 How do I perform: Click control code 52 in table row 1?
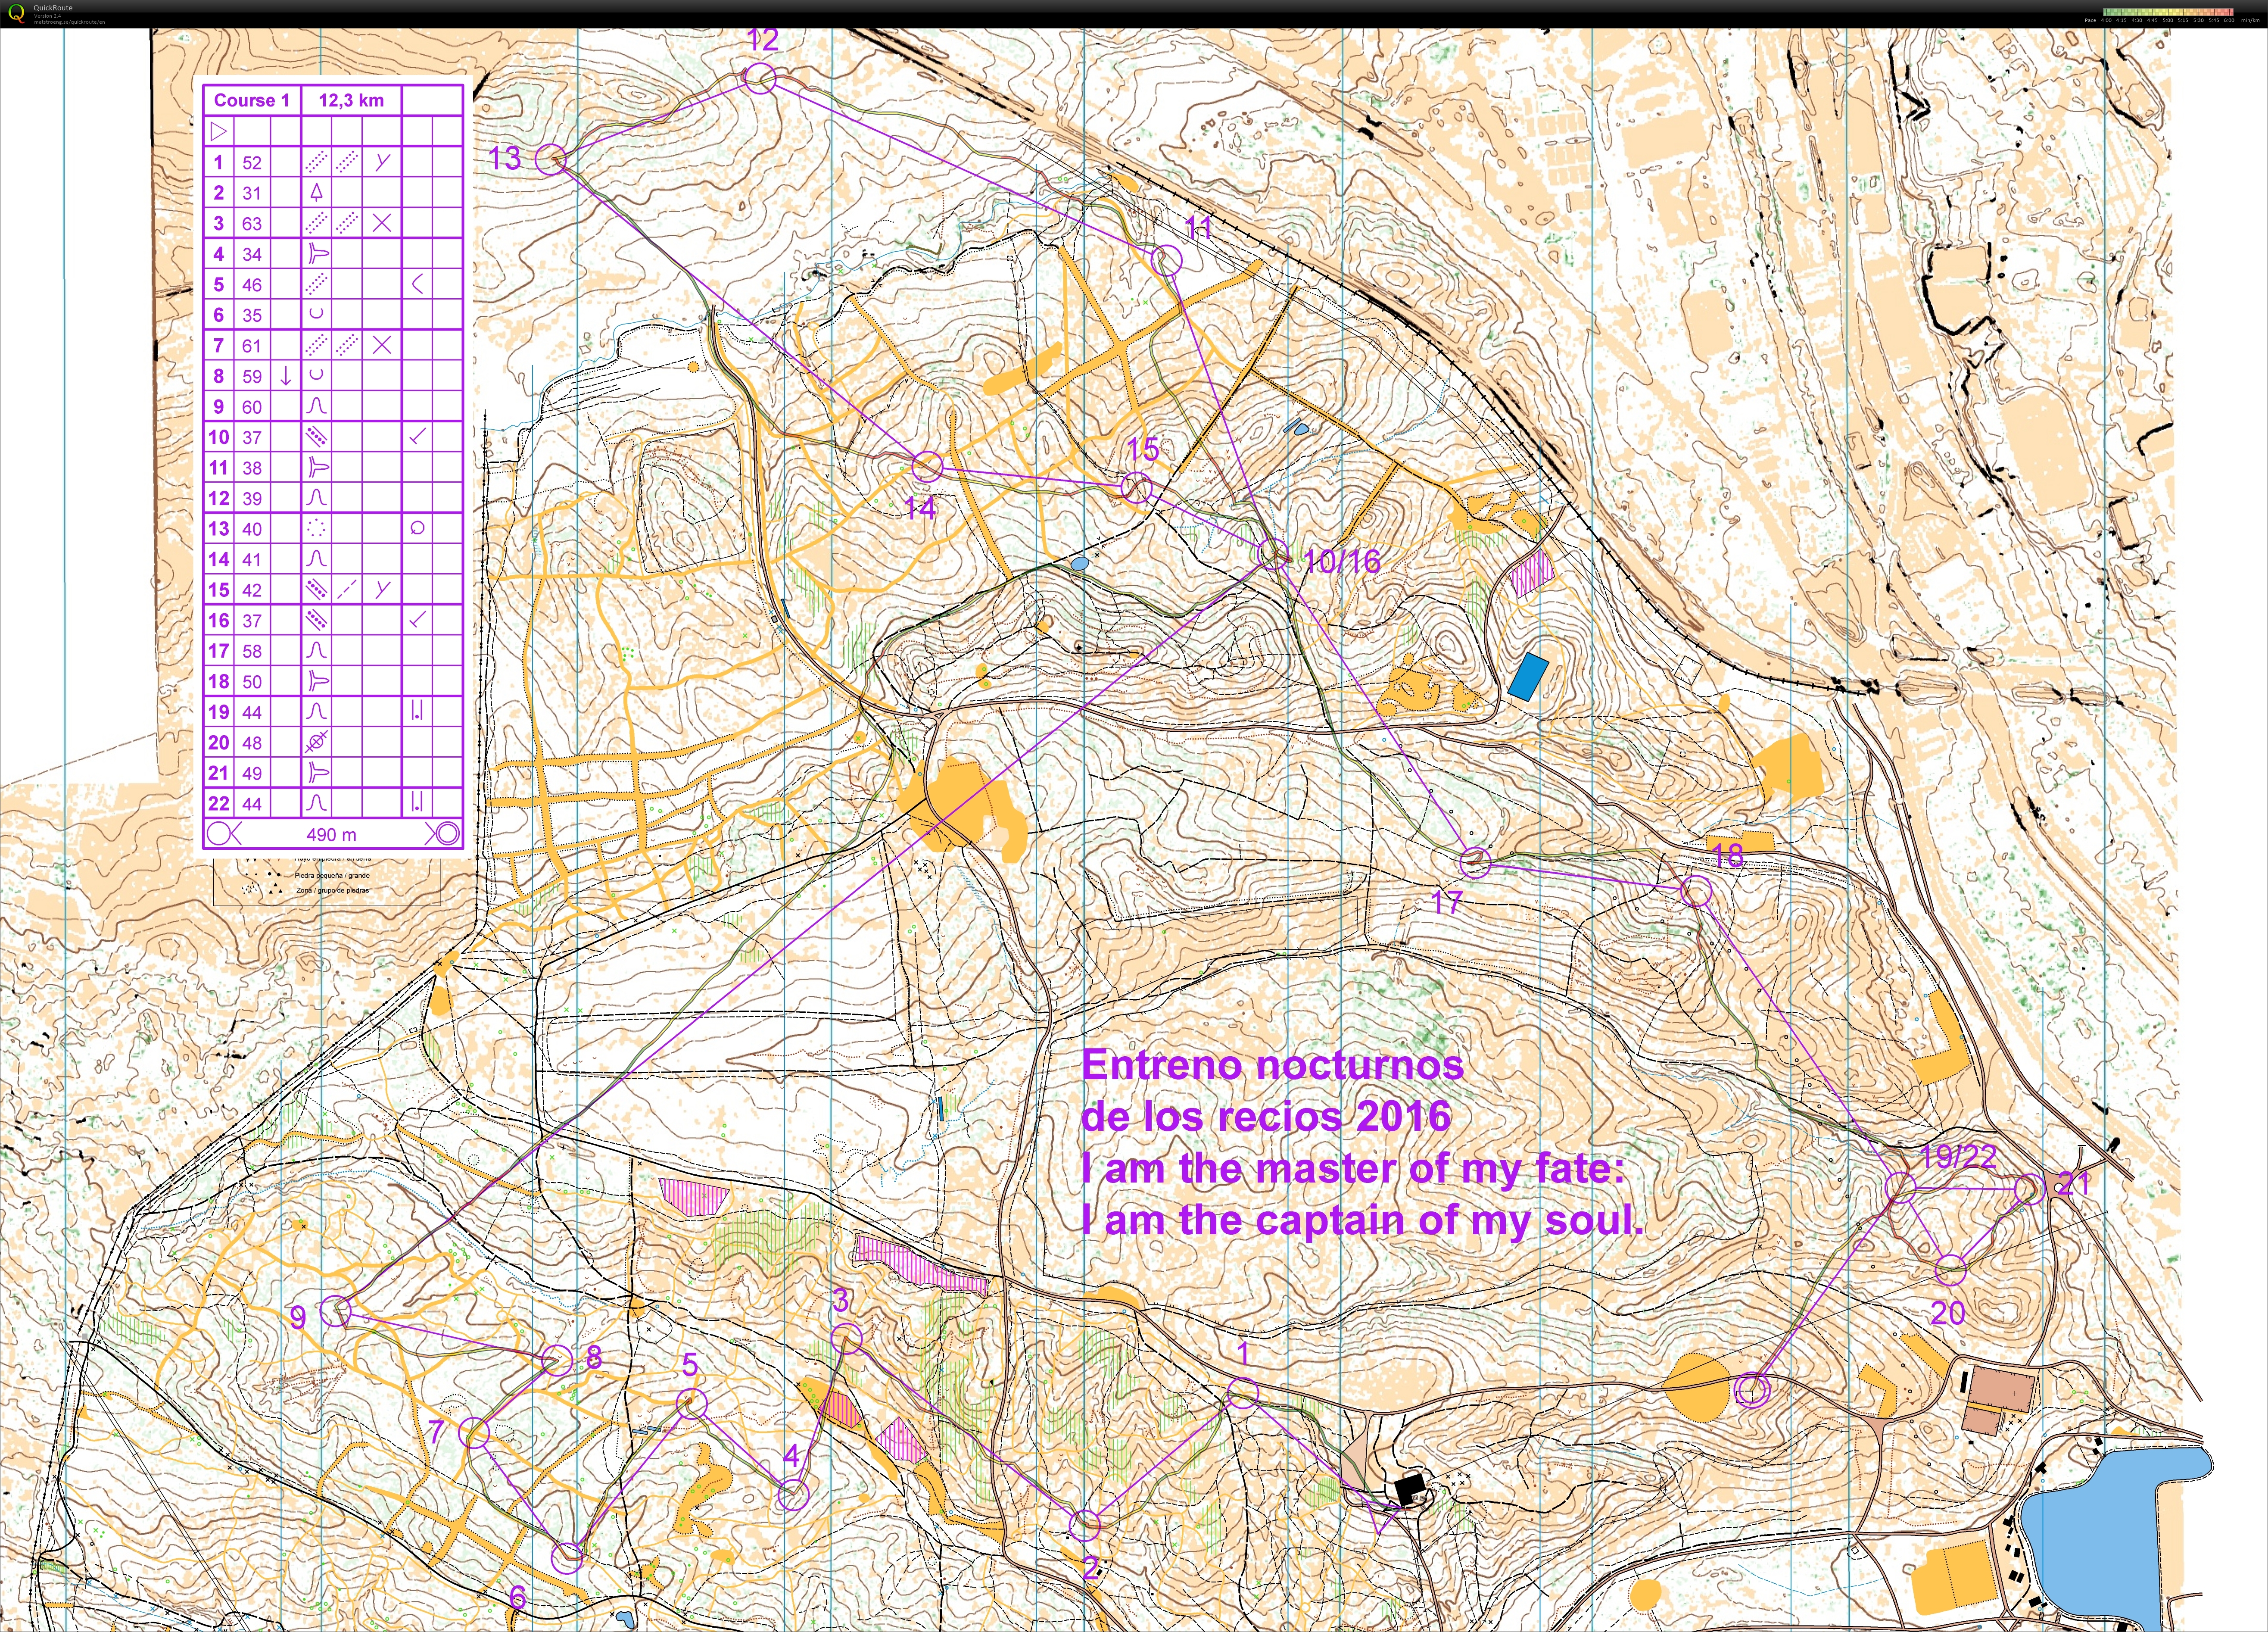pyautogui.click(x=251, y=162)
